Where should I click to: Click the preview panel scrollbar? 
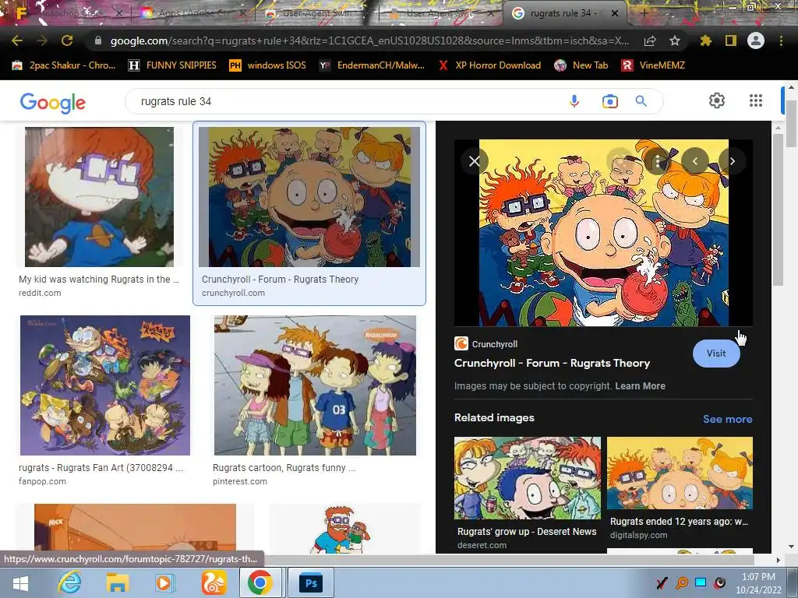pyautogui.click(x=778, y=209)
